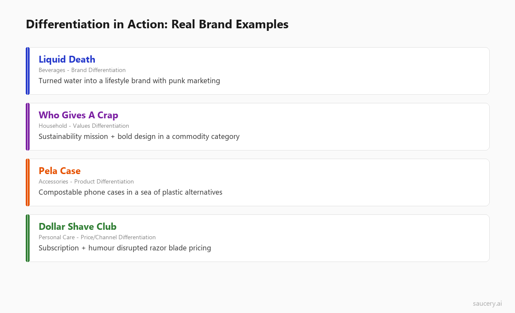The width and height of the screenshot is (515, 313).
Task: Select the Pela Case heading
Action: click(60, 171)
